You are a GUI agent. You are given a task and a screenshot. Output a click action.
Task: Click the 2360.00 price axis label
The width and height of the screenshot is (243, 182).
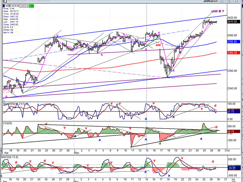(232, 71)
